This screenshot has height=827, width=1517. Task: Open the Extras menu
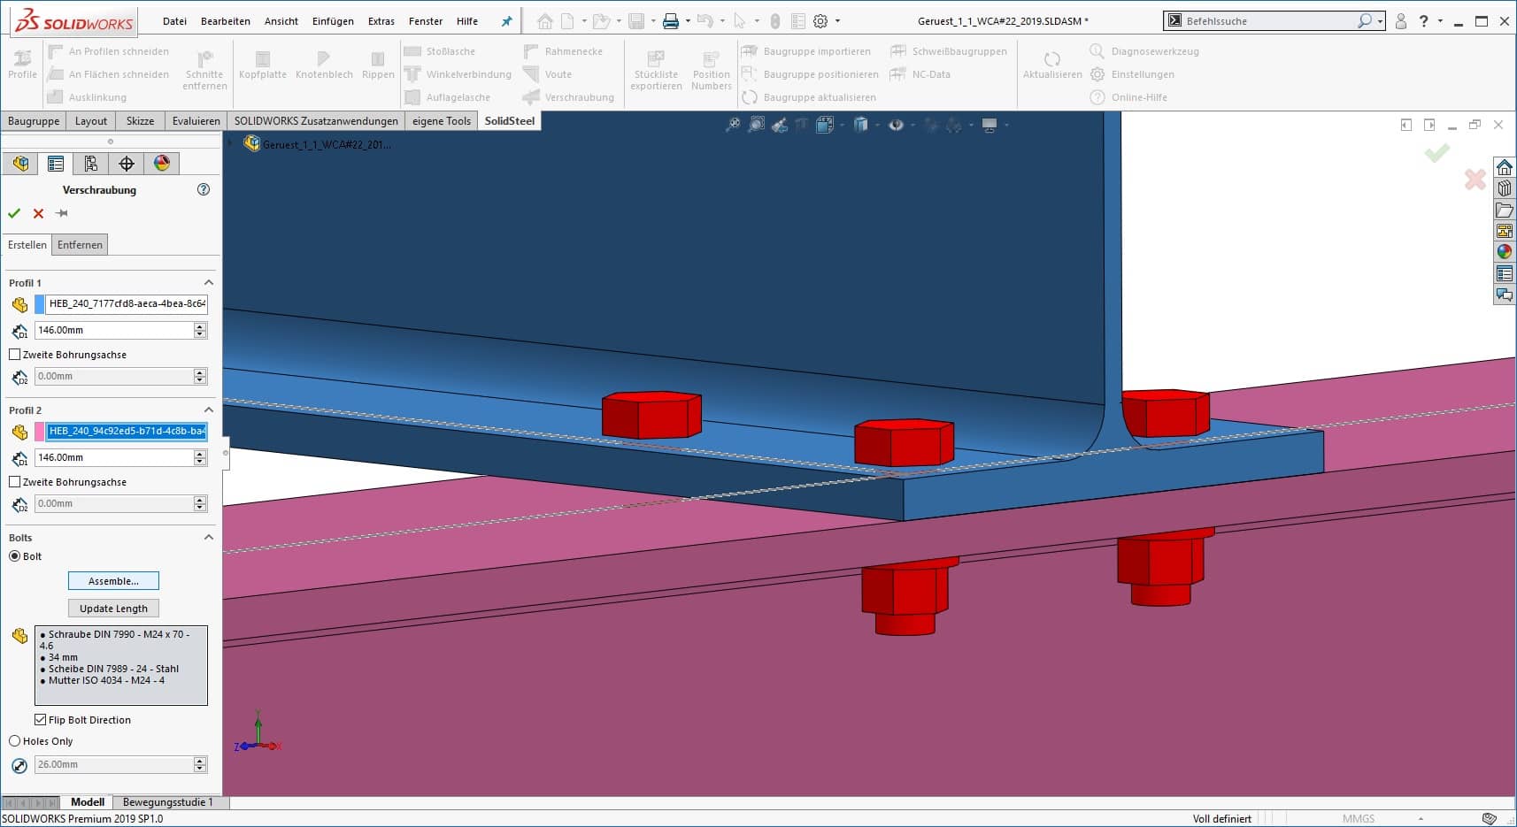click(x=381, y=21)
